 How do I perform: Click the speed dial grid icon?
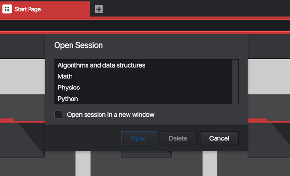7,9
